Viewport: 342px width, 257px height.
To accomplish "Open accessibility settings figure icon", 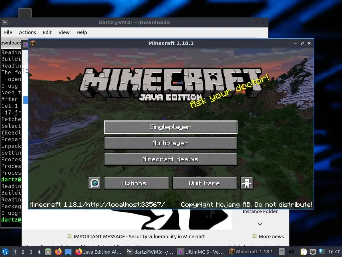I will click(x=247, y=183).
